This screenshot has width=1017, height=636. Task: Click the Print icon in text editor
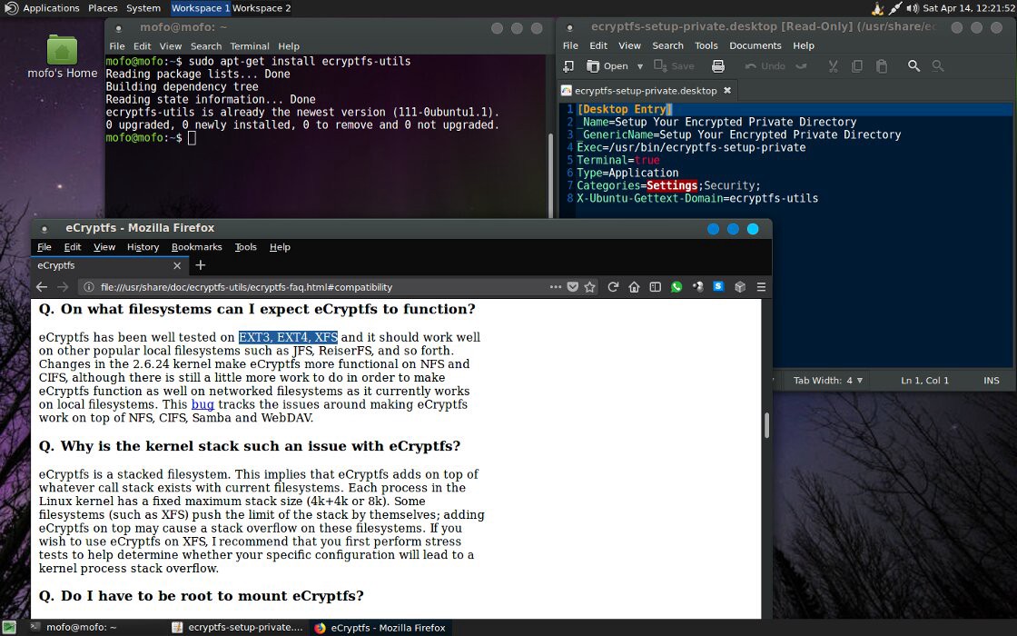point(718,66)
